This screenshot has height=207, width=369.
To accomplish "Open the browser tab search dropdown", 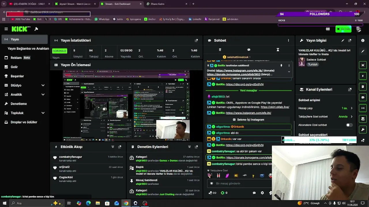I will 4,4.
